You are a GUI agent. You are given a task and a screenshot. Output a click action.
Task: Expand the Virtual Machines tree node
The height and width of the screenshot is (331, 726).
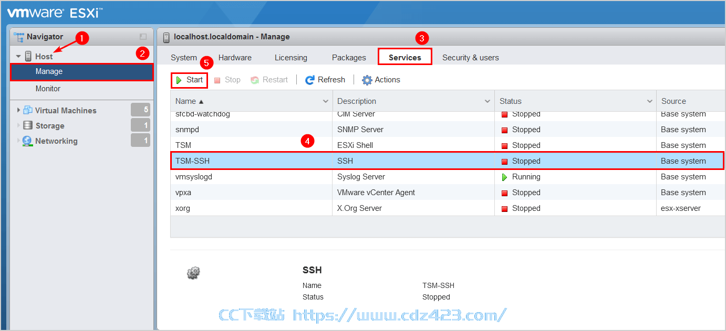(19, 110)
